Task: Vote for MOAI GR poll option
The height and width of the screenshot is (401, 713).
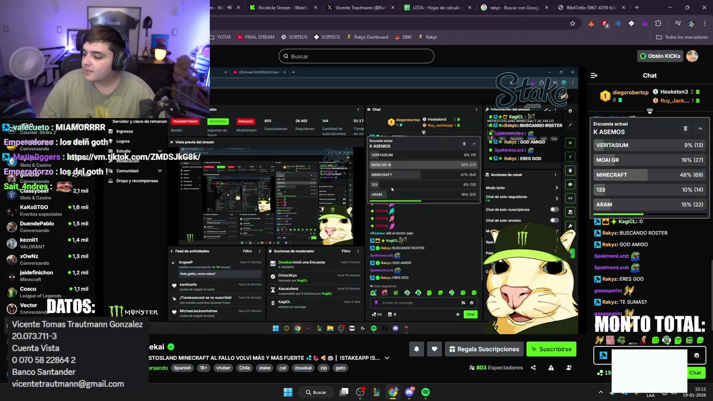Action: [x=649, y=160]
